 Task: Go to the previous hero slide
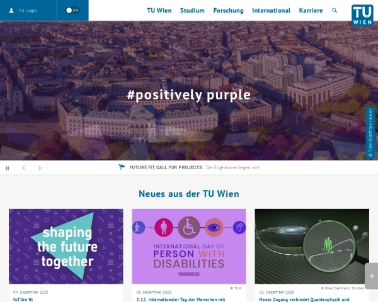[23, 168]
